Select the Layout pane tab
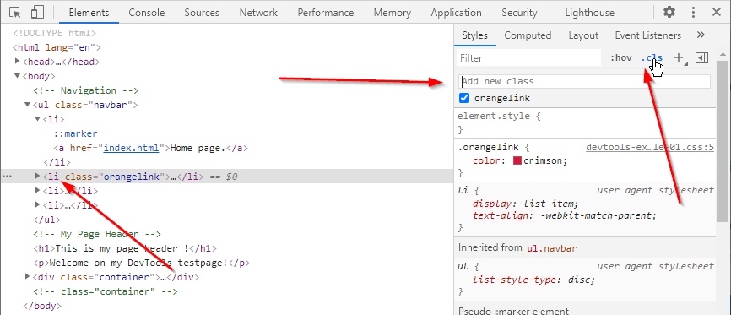 583,35
